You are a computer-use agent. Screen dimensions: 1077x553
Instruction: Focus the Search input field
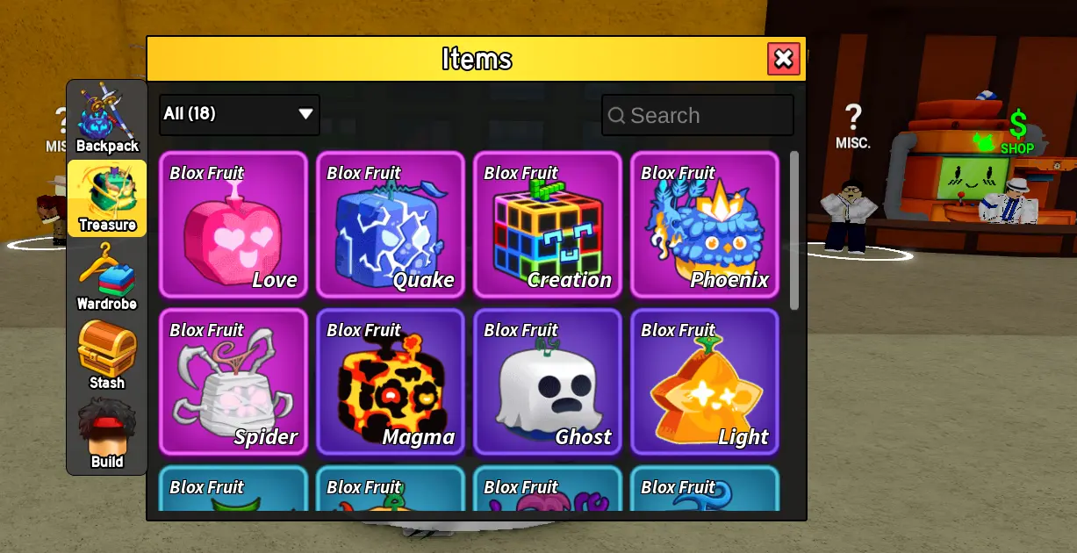698,115
